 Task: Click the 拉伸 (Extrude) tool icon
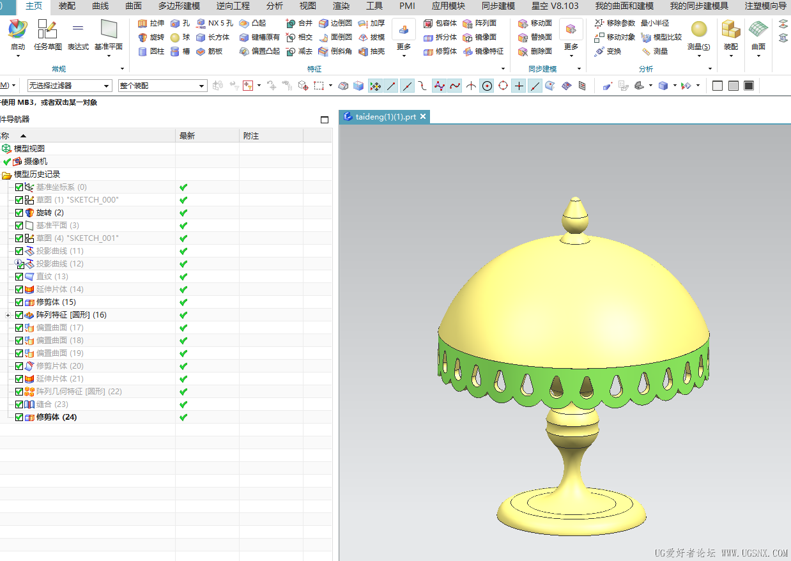pyautogui.click(x=142, y=23)
